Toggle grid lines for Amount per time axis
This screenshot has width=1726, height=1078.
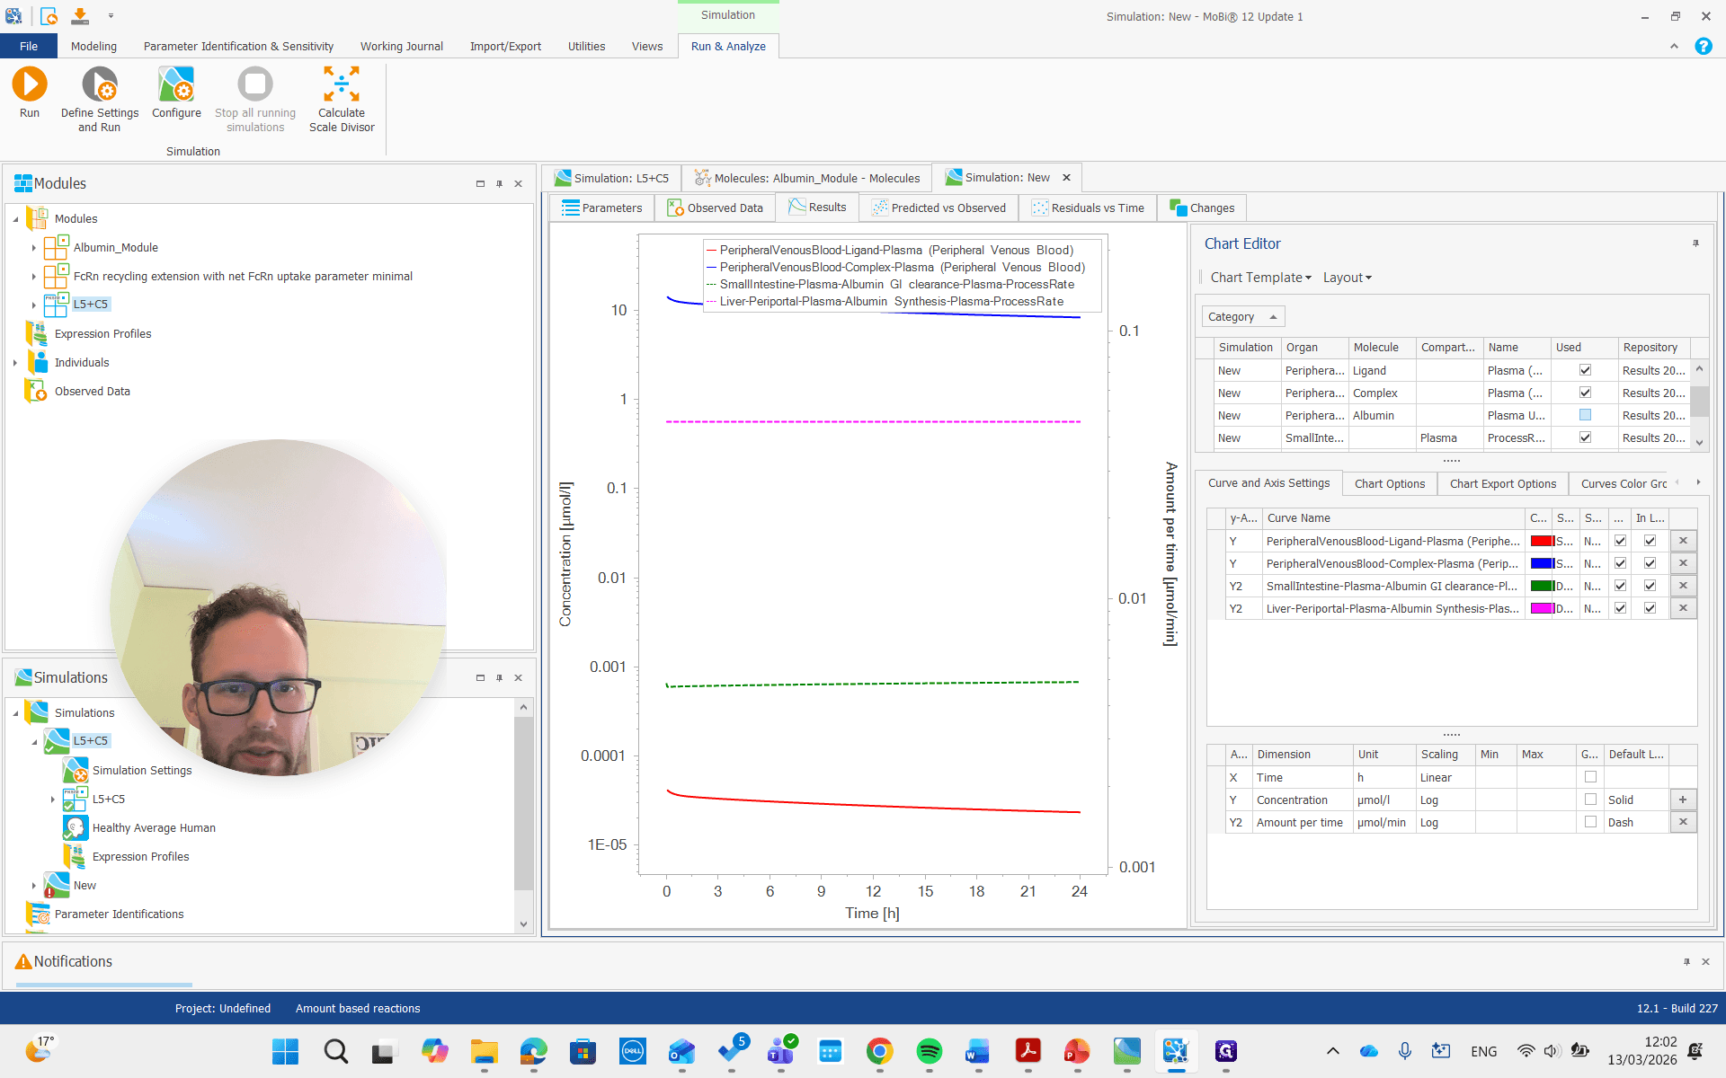pyautogui.click(x=1590, y=822)
